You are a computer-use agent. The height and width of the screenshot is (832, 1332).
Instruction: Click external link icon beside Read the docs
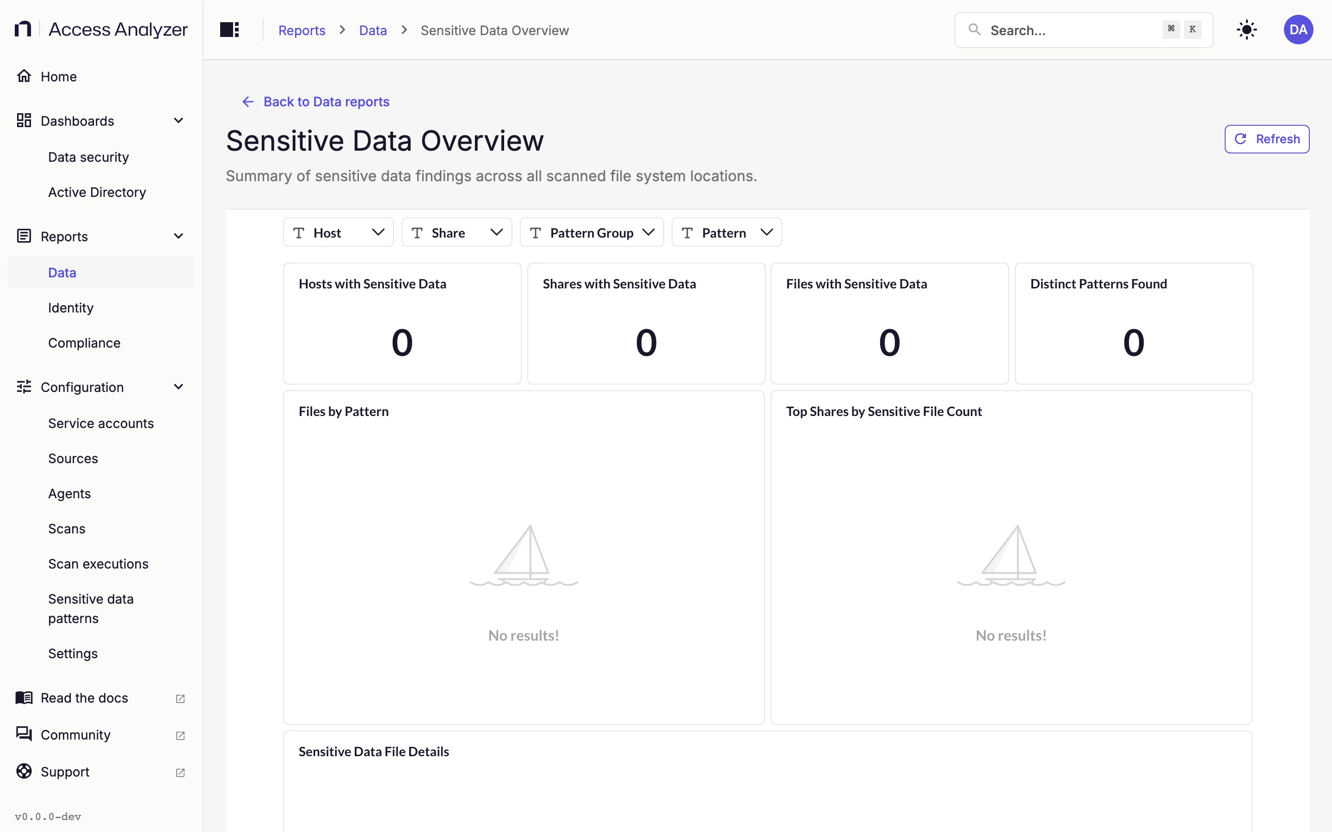[180, 699]
